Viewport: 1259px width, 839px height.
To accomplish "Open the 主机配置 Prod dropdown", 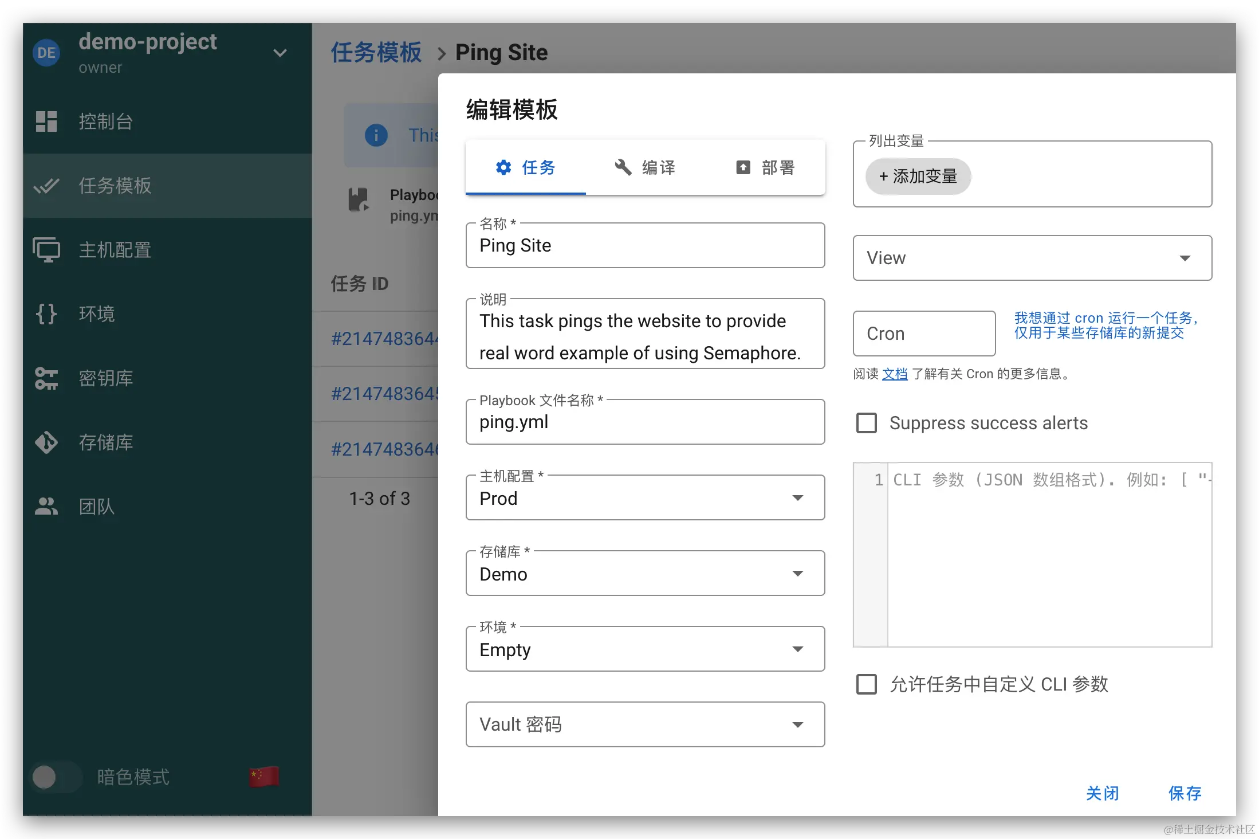I will point(645,498).
